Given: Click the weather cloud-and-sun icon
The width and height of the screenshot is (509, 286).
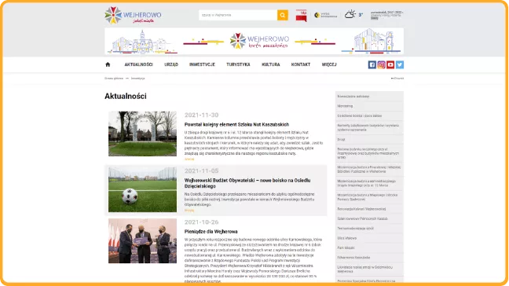Looking at the screenshot, I should [350, 14].
